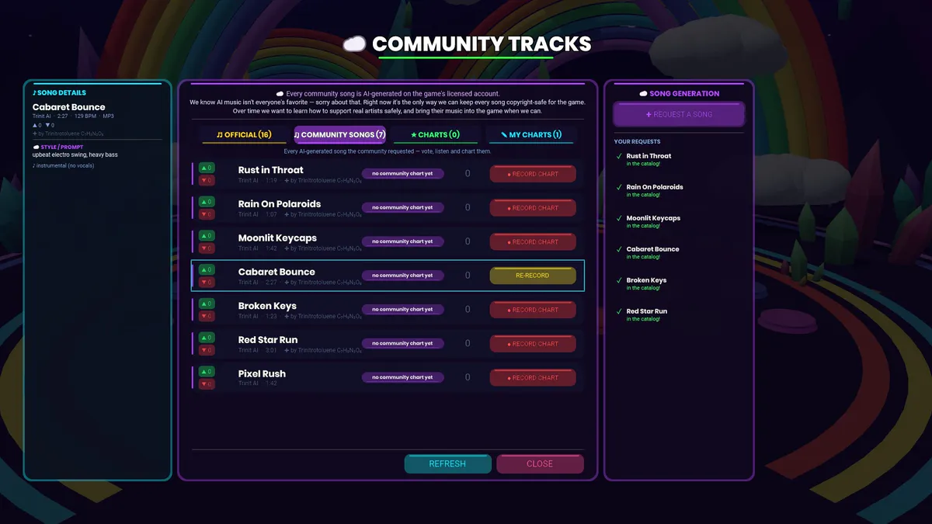Select the Rust in Throat song title
The image size is (932, 524).
271,170
